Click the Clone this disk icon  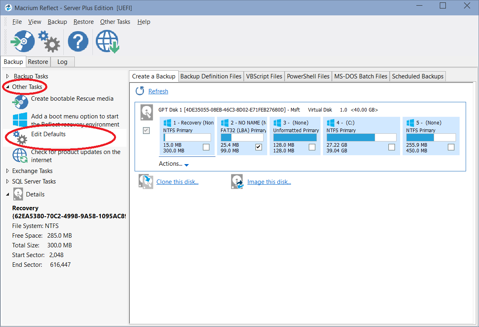(x=146, y=181)
